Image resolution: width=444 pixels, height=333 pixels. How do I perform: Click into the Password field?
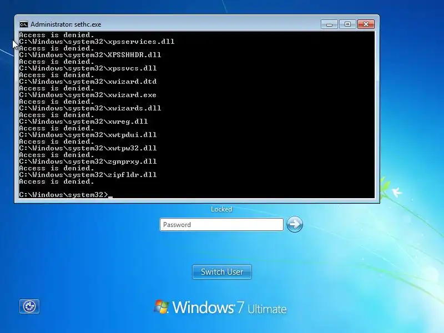[221, 225]
